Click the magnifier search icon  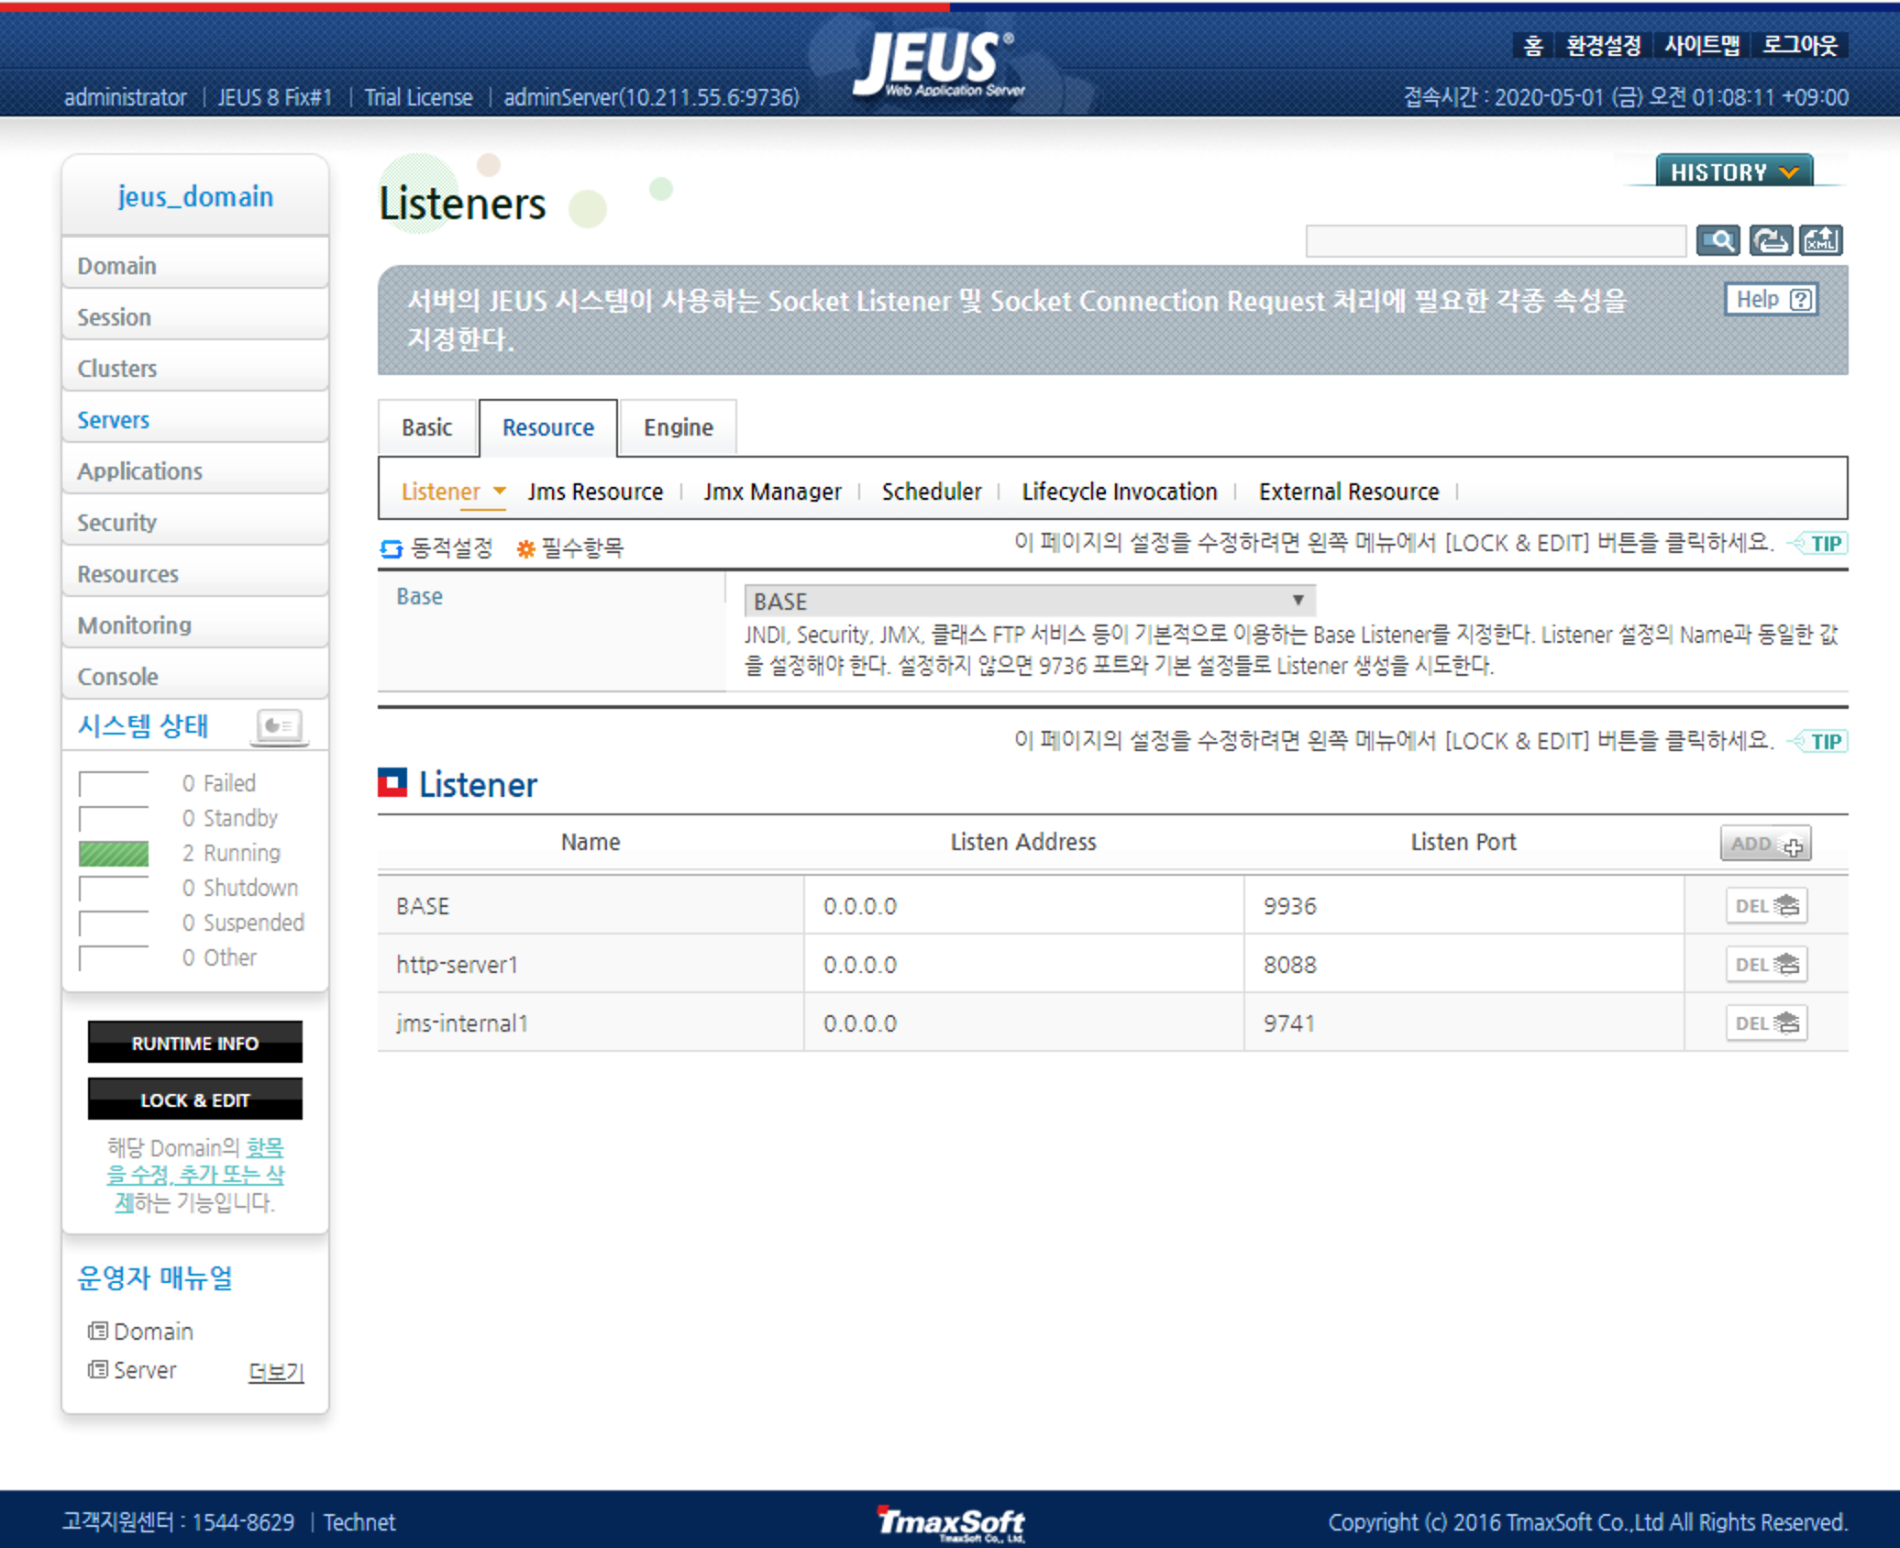point(1718,241)
